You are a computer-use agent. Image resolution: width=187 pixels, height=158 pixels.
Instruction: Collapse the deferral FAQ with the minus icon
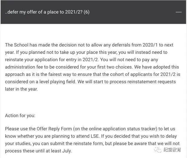coord(178,12)
